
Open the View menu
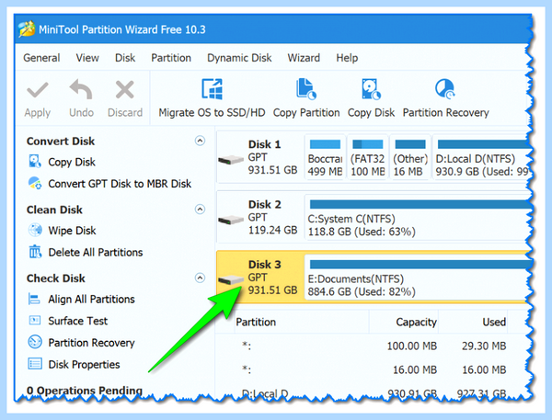tap(87, 58)
